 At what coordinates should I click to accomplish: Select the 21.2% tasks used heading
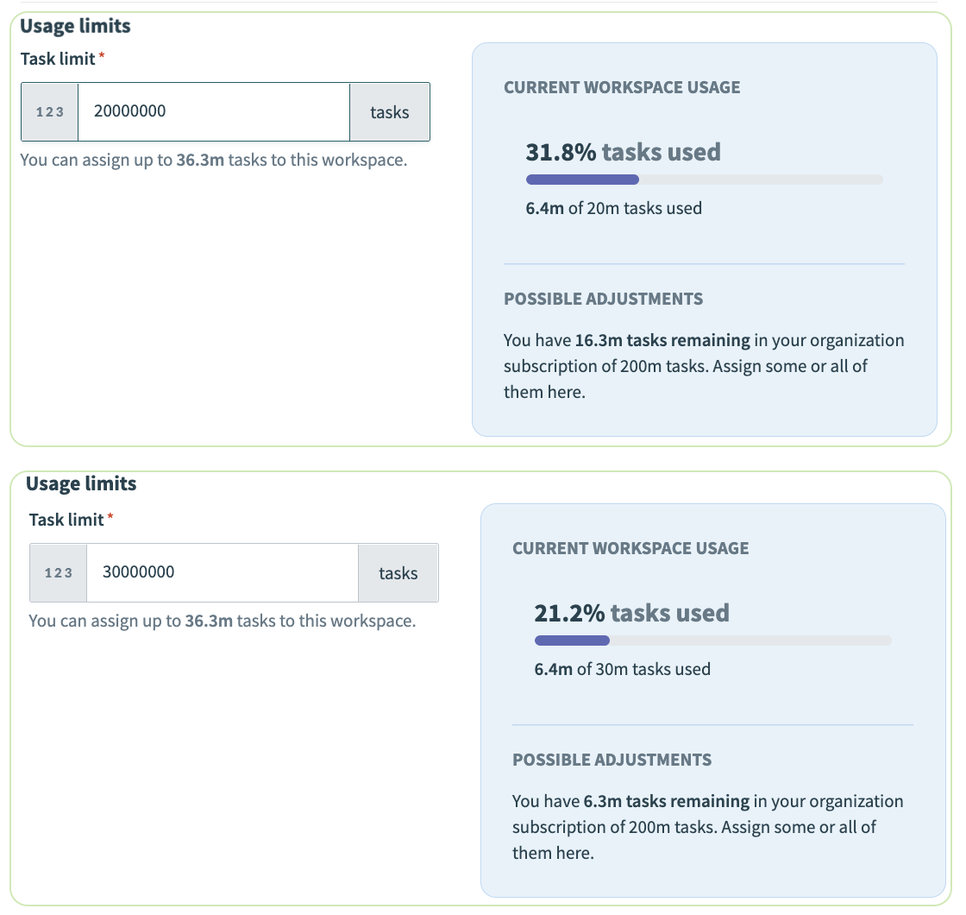[x=631, y=614]
